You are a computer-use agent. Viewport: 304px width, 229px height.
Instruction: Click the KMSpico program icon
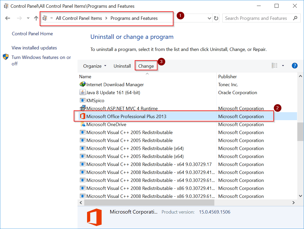click(83, 100)
